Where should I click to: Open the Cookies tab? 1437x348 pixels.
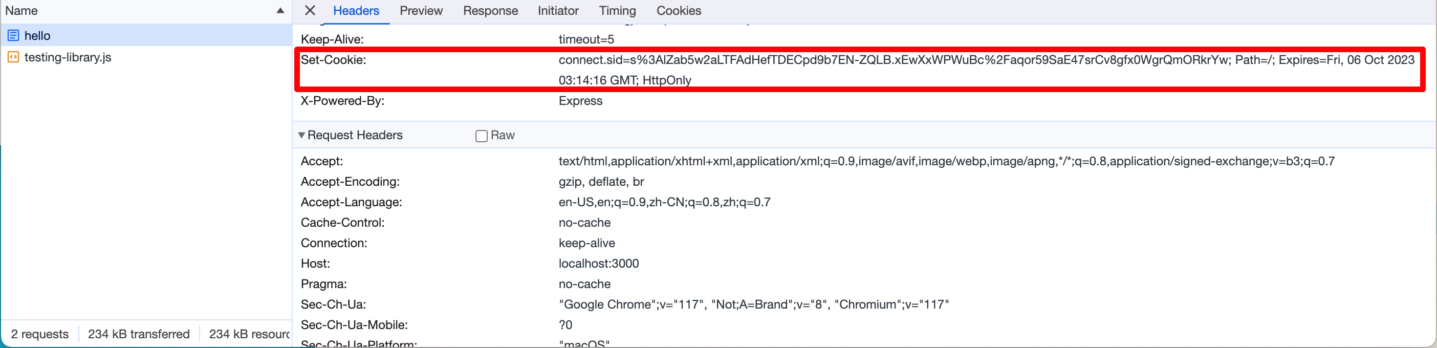click(679, 11)
